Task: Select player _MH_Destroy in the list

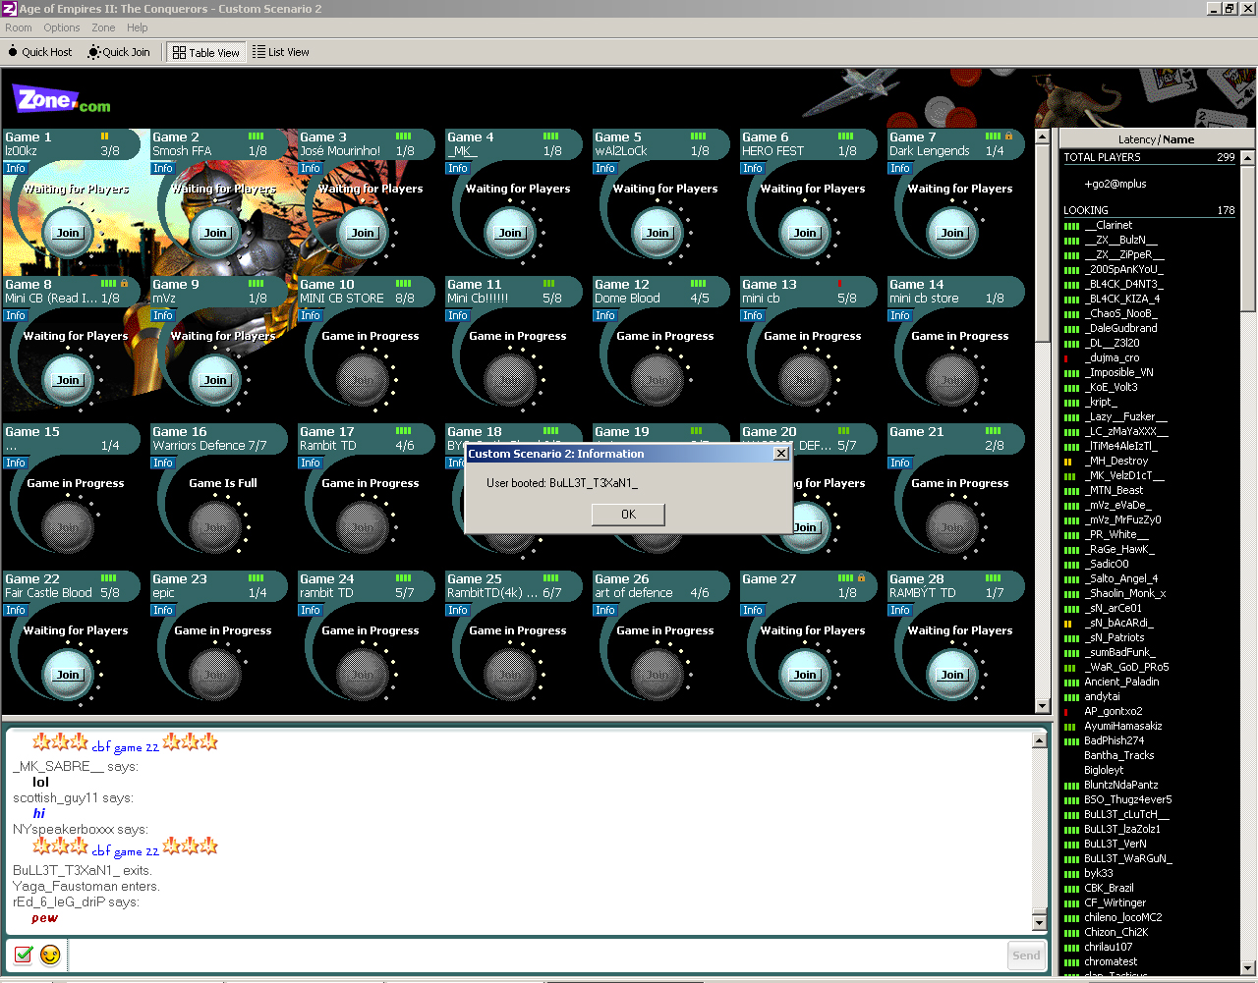Action: tap(1115, 461)
